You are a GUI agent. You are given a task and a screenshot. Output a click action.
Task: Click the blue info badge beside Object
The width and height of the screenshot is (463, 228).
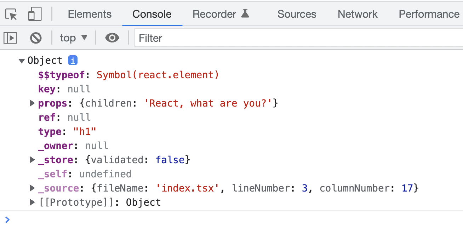coord(73,61)
